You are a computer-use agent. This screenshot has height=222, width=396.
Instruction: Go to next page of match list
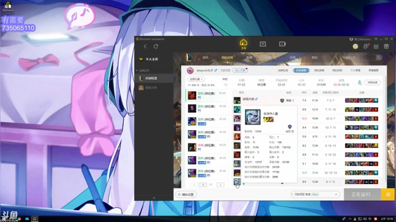(x=220, y=185)
